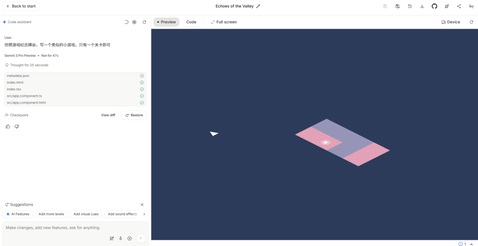The image size is (478, 246).
Task: Select 'Add visual cues' suggestion
Action: 86,214
